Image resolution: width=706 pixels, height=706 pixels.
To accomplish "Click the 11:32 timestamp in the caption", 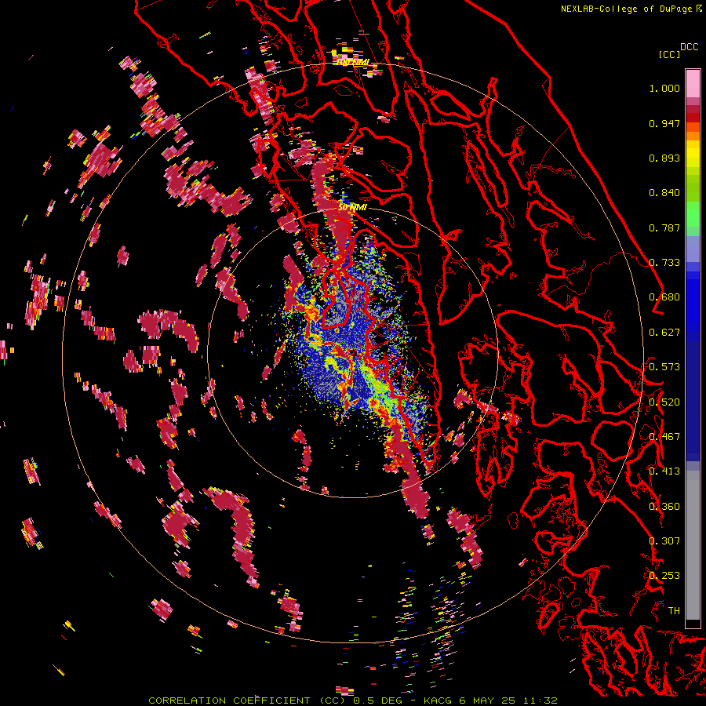I will (540, 701).
